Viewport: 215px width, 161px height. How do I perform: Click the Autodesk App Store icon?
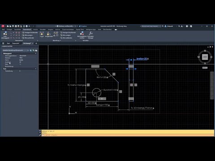[x=182, y=26]
